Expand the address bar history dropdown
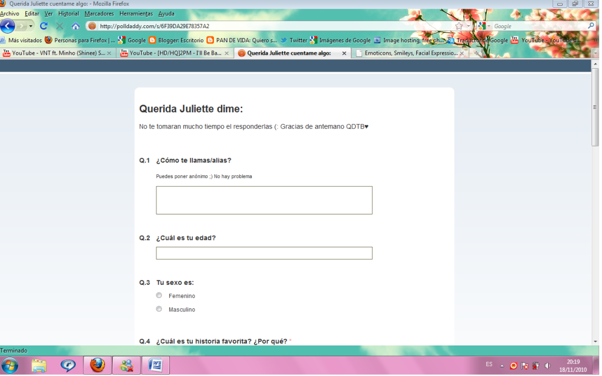The width and height of the screenshot is (602, 376). pos(469,26)
